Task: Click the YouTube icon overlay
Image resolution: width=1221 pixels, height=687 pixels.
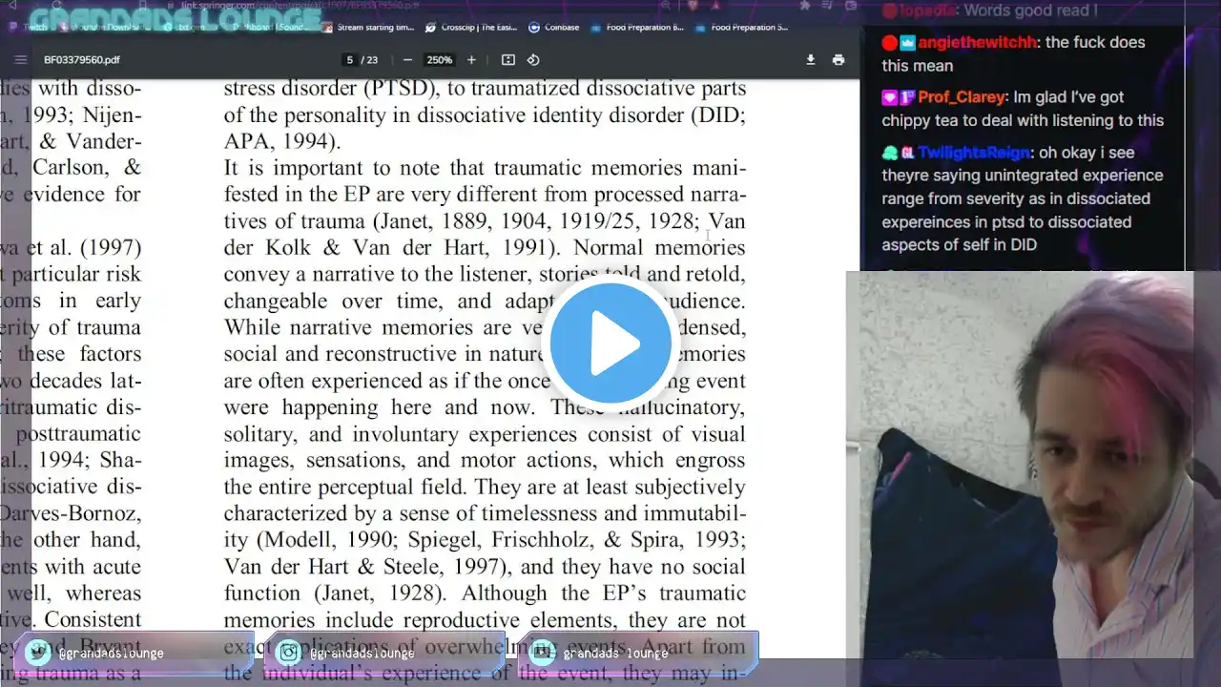Action: [x=542, y=653]
